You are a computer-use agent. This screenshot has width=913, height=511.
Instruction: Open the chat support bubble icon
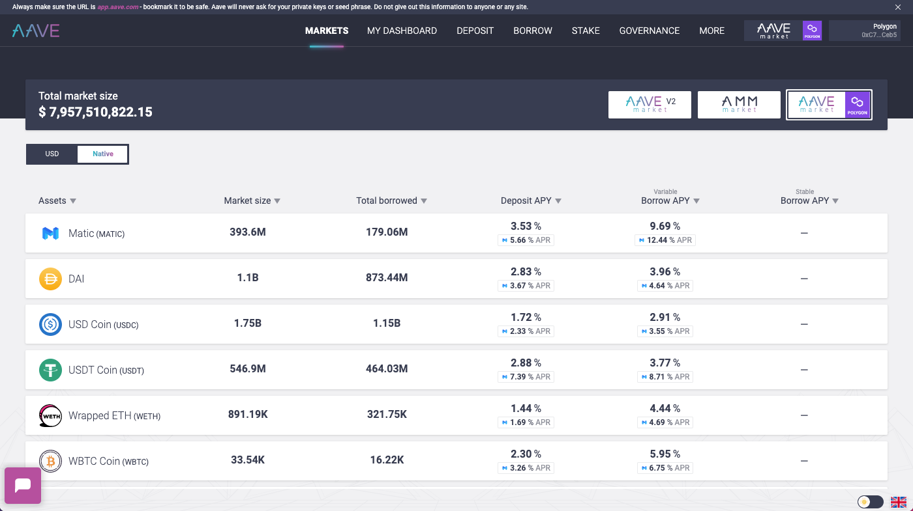(x=23, y=486)
